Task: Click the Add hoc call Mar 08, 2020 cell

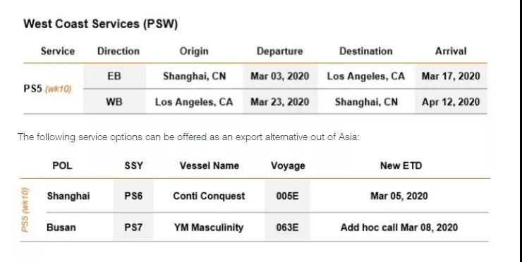Action: 399,227
